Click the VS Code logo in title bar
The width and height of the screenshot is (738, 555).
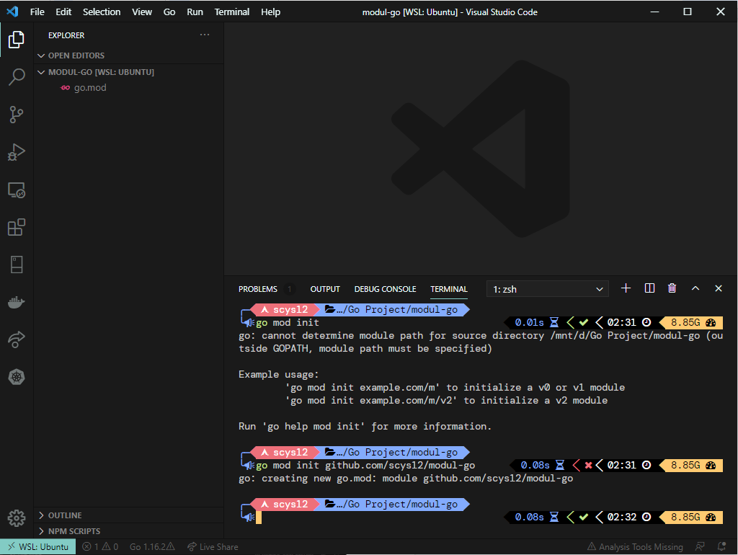12,12
